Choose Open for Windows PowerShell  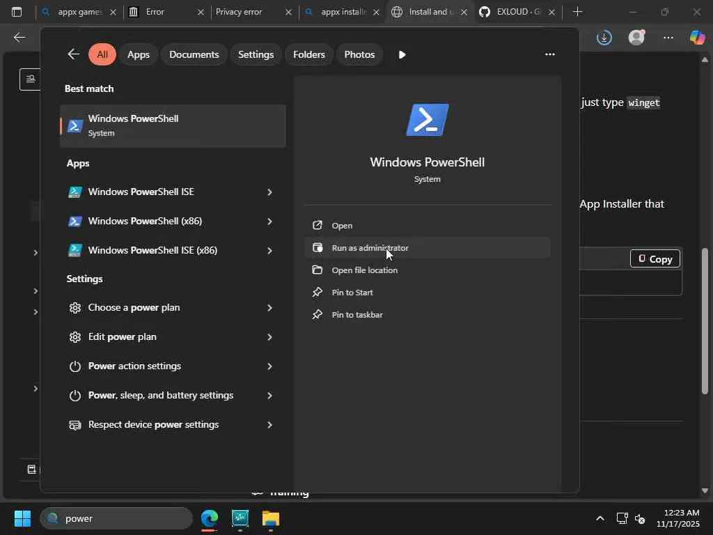[x=428, y=226]
